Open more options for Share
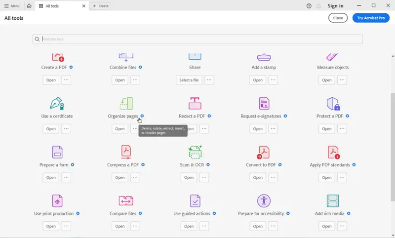This screenshot has height=238, width=395. (209, 80)
